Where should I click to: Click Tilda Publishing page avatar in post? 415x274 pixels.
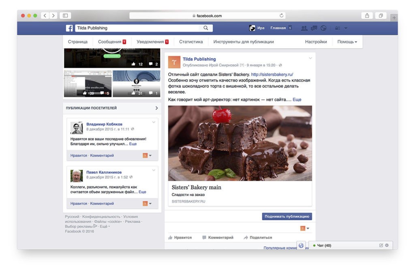(174, 62)
